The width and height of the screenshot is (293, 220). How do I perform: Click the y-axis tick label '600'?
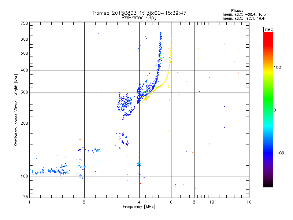click(24, 39)
